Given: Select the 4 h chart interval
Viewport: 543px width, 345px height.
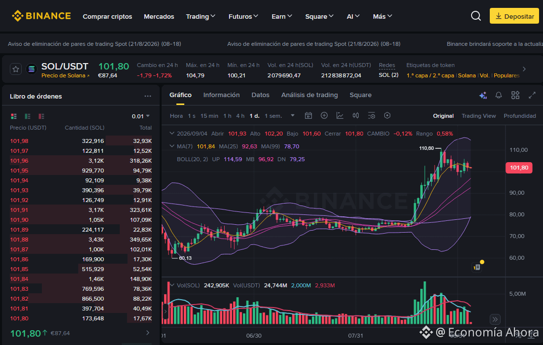Looking at the screenshot, I should [240, 116].
